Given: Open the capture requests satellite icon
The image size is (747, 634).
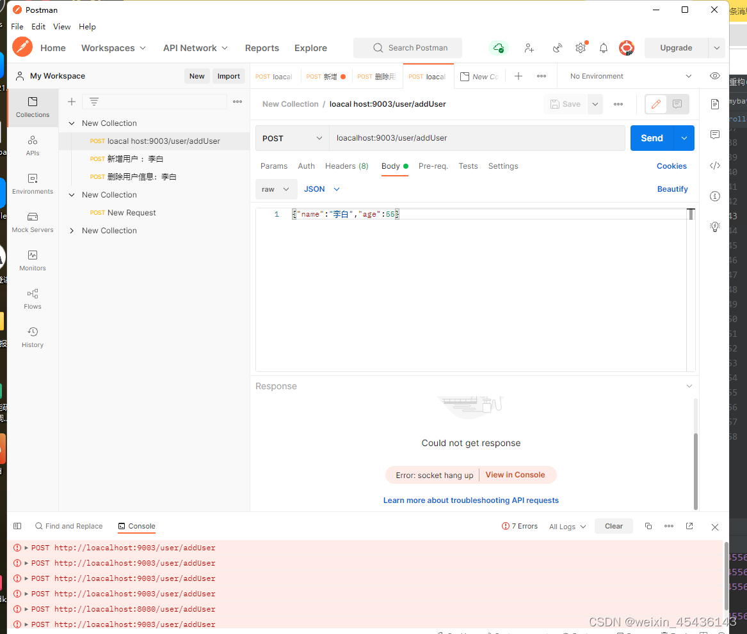Looking at the screenshot, I should click(557, 48).
